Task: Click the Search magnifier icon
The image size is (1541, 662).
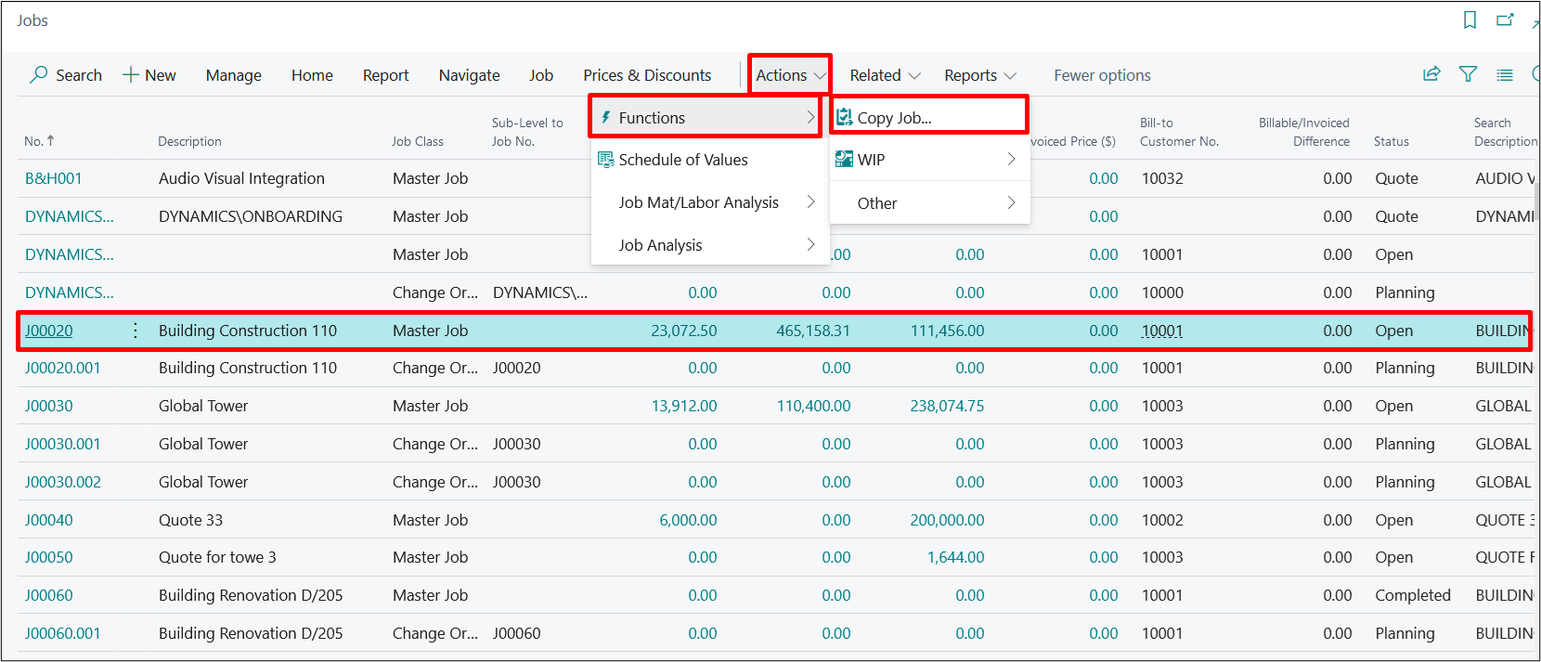Action: pyautogui.click(x=39, y=74)
